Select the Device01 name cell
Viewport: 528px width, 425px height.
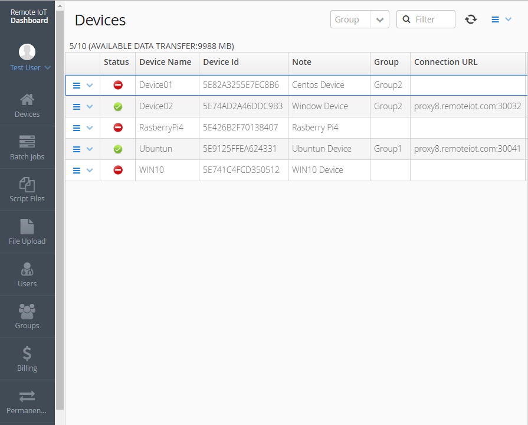pyautogui.click(x=167, y=85)
